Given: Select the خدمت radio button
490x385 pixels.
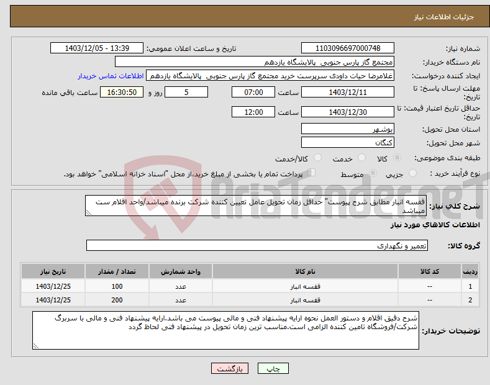Looking at the screenshot, I should click(x=361, y=158).
